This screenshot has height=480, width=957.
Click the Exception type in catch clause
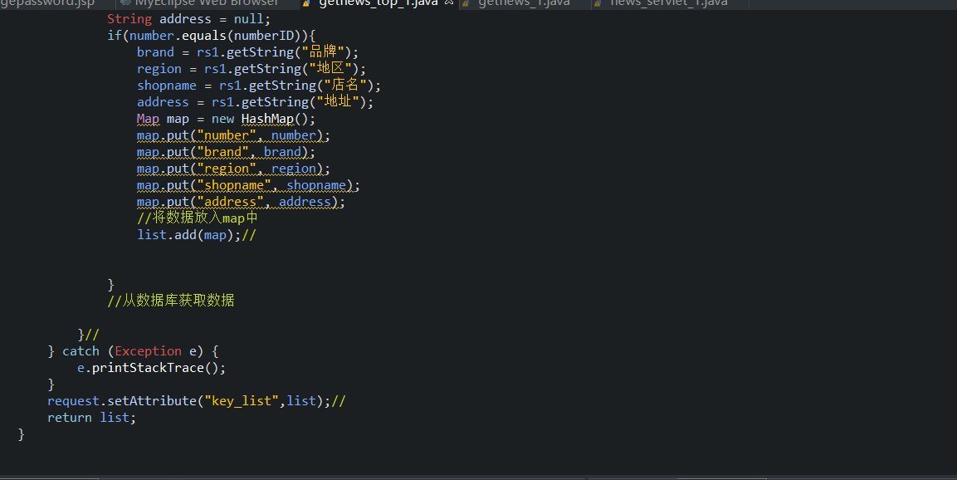tap(148, 351)
